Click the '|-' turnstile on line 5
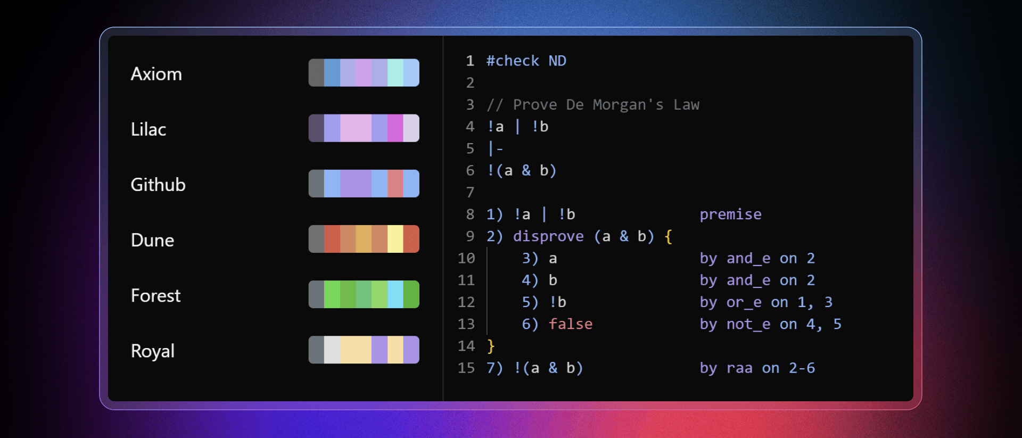This screenshot has width=1022, height=438. 496,148
